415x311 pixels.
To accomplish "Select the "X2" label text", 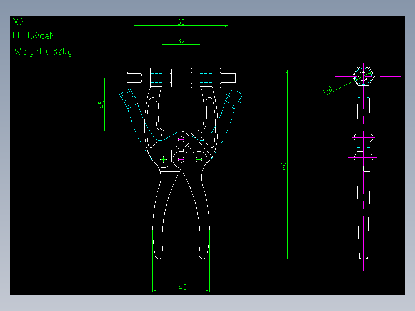I will 18,22.
